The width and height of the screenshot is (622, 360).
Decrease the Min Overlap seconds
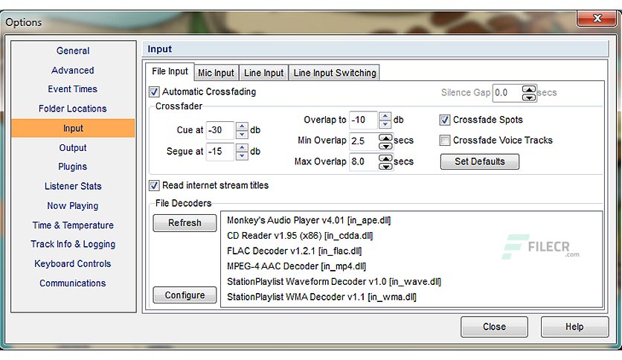385,145
